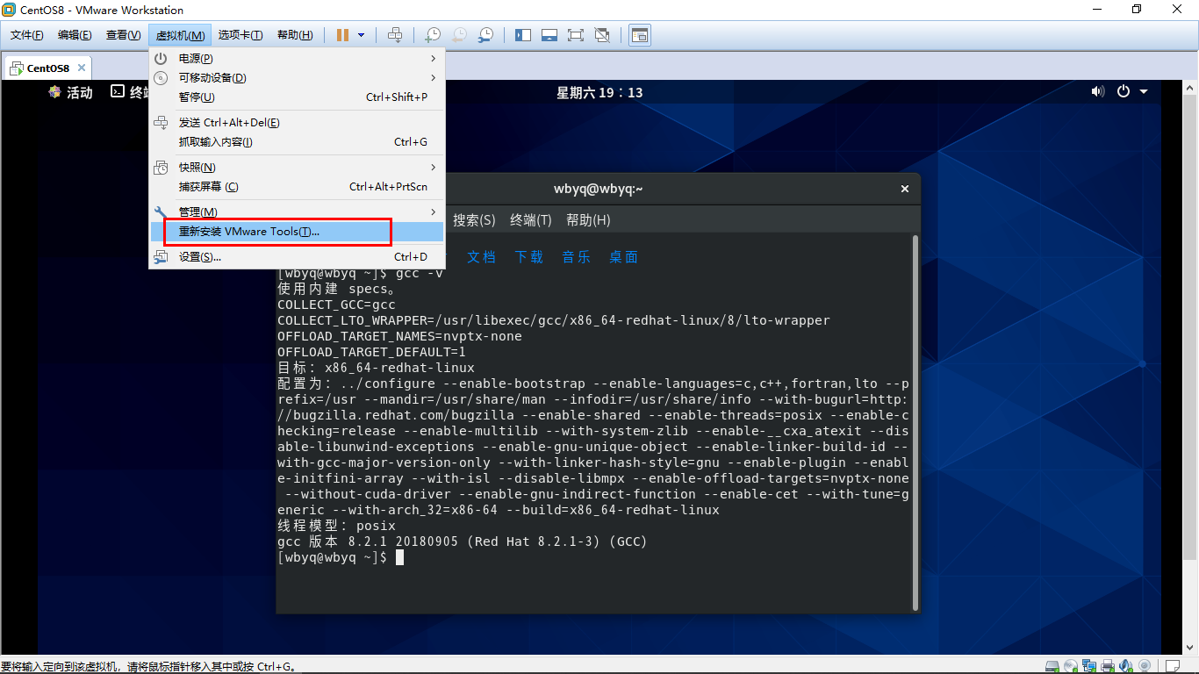Open the terminal 搜索(S) menu

tap(474, 219)
